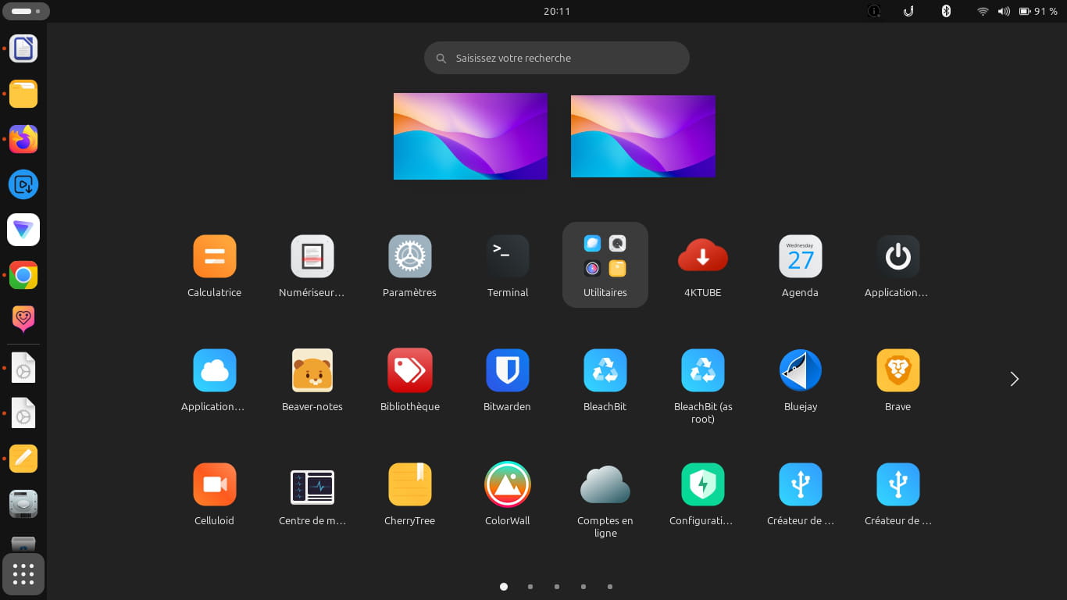Screen dimensions: 1067x600
Task: Switch to the second app grid page dot
Action: tap(530, 587)
